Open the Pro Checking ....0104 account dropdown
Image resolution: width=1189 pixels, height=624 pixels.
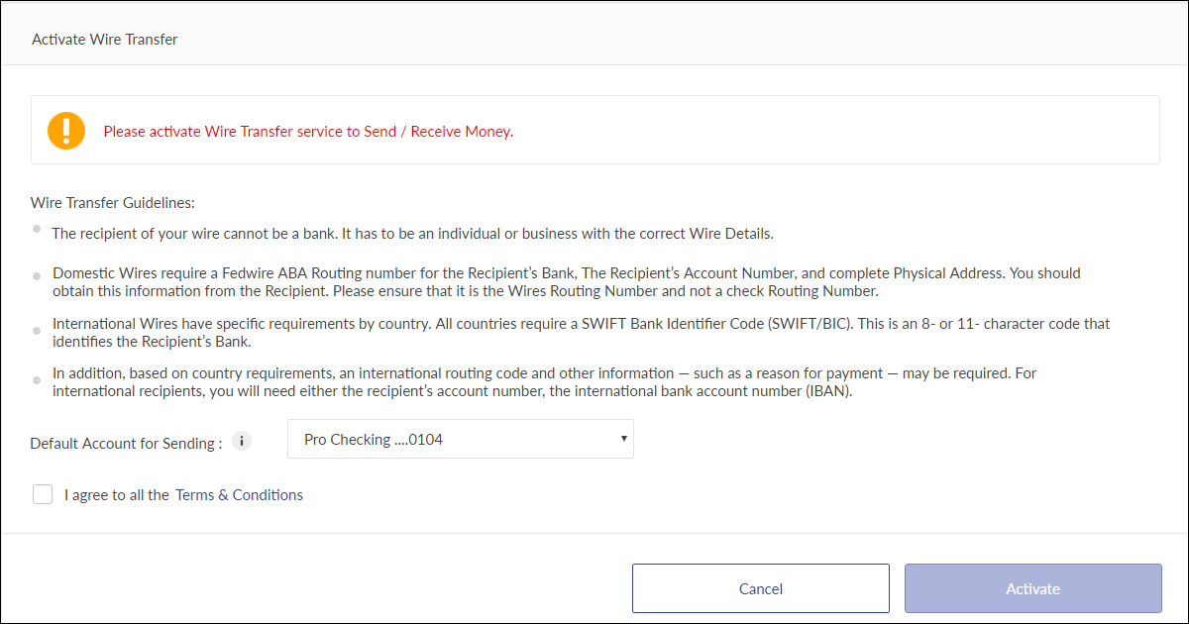point(460,439)
